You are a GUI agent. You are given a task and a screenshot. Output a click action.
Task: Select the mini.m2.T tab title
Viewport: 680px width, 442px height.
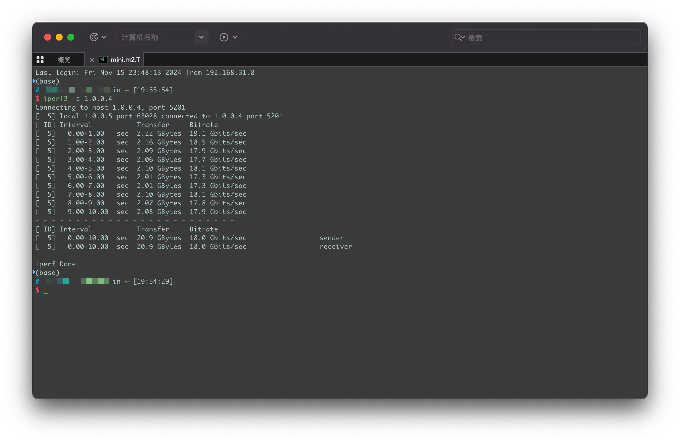pyautogui.click(x=125, y=60)
